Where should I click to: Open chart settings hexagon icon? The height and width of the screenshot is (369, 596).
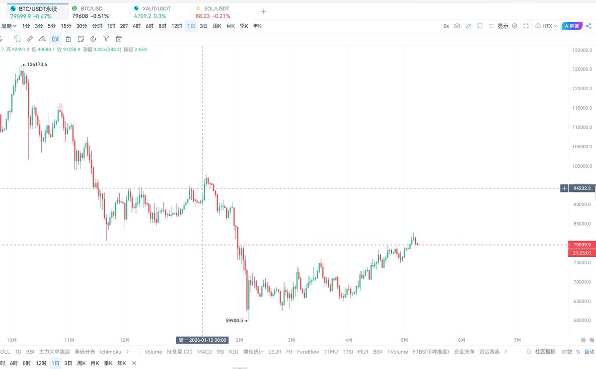515,26
